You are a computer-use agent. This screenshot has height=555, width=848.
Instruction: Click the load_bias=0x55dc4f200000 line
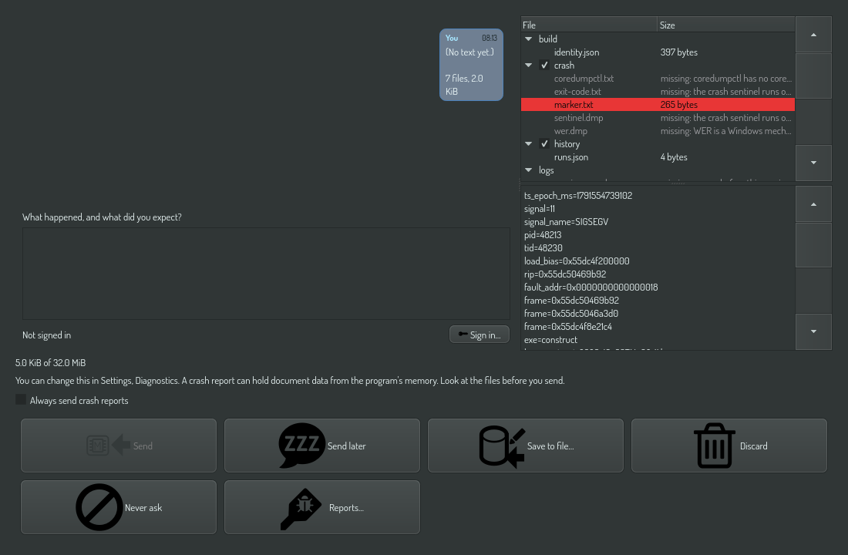pos(577,261)
